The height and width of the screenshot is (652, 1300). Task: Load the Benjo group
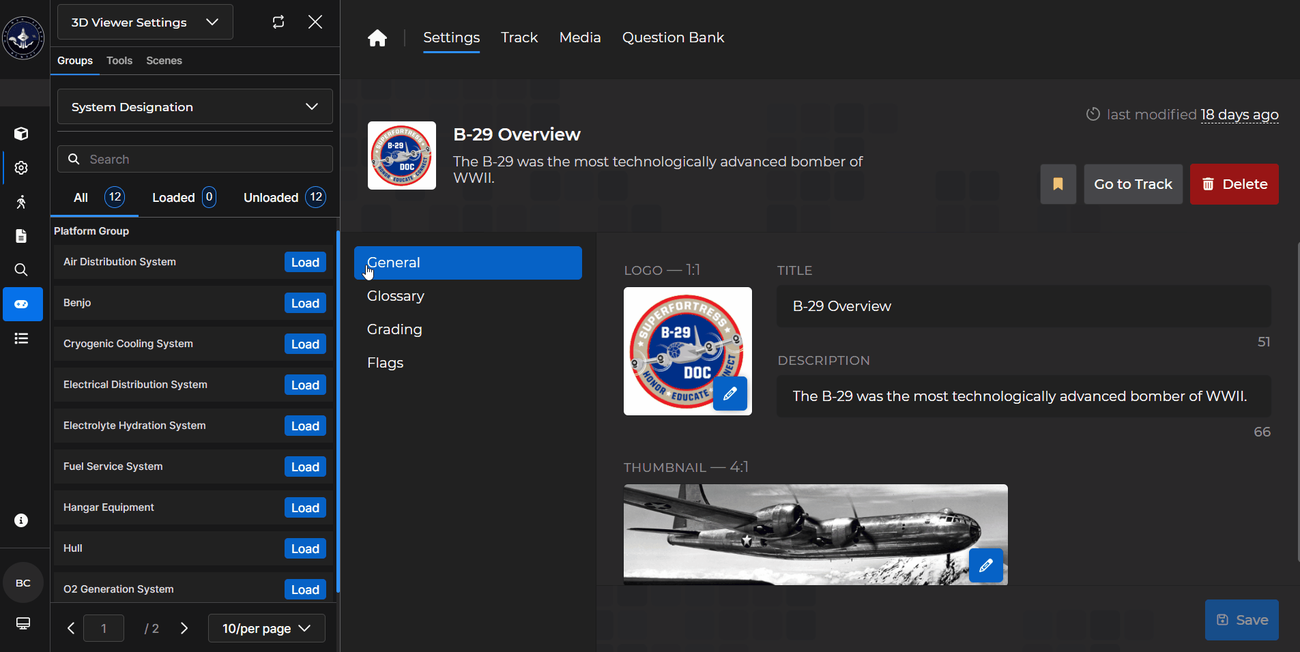click(x=305, y=303)
